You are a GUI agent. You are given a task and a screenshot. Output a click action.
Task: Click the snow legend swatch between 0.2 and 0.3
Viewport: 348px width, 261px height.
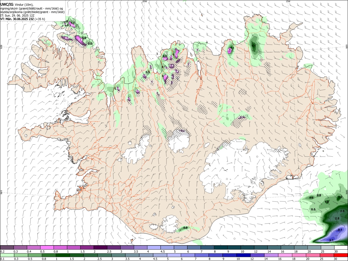pyautogui.click(x=7, y=247)
